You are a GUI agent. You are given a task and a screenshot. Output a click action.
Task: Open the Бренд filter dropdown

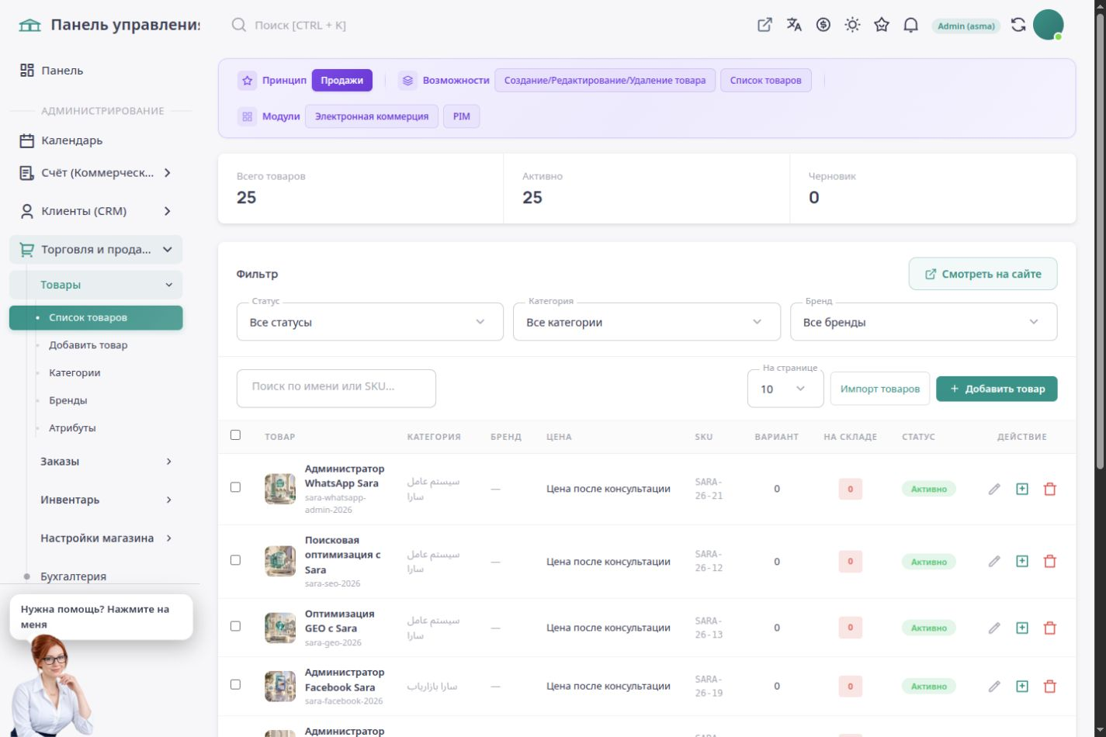(x=924, y=322)
